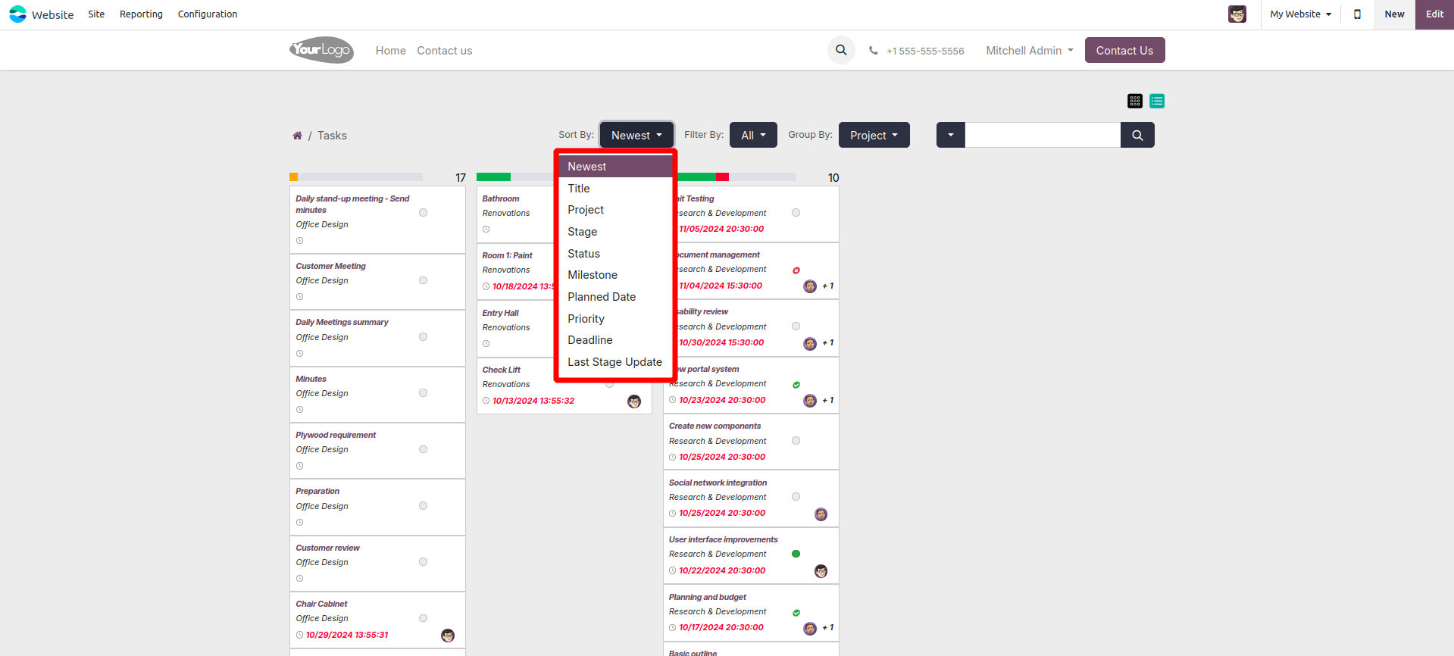Click the avatar on the User interface improvements card
Image resolution: width=1454 pixels, height=656 pixels.
[x=821, y=571]
